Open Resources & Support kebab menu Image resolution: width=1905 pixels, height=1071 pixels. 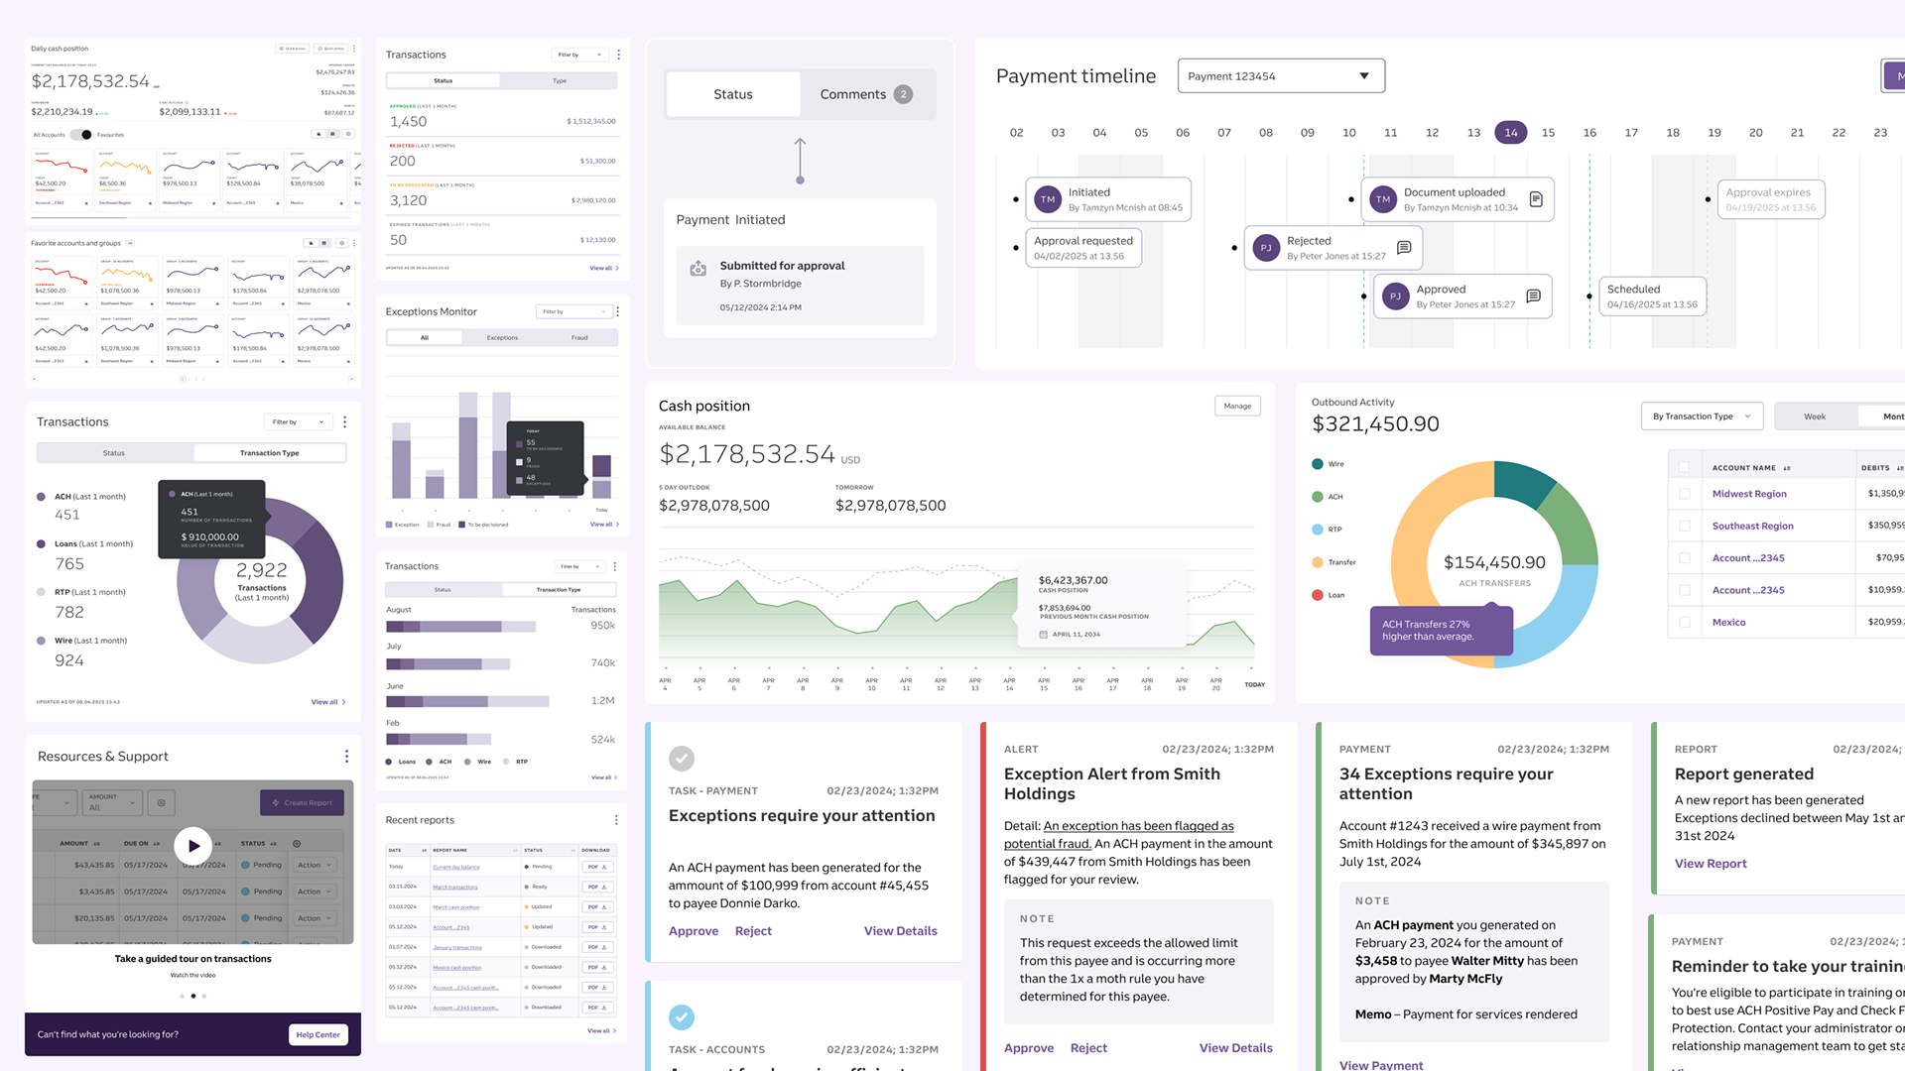pos(346,757)
